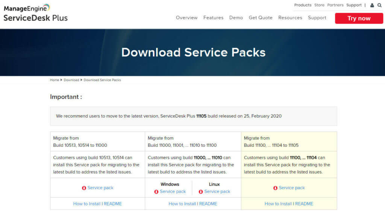This screenshot has height=217, width=385.
Task: Click bold 11105 build number in notice
Action: coord(202,116)
